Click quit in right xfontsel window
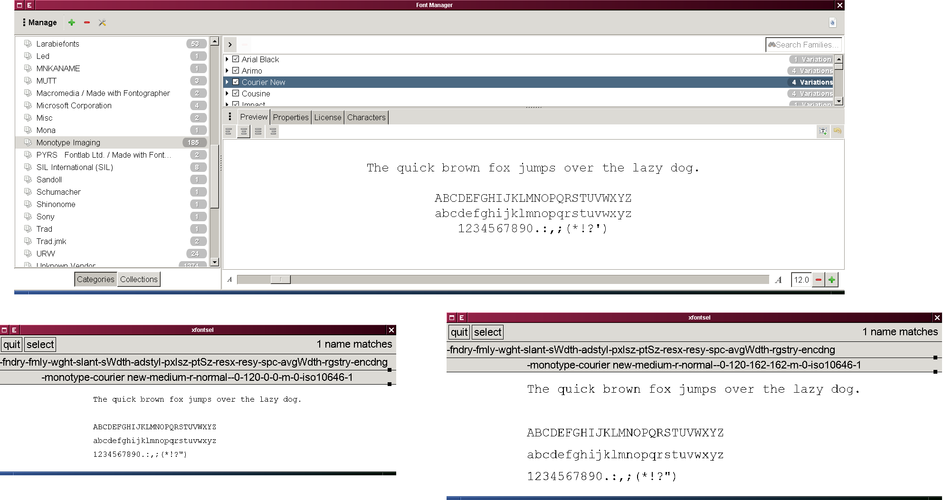943x500 pixels. (459, 332)
